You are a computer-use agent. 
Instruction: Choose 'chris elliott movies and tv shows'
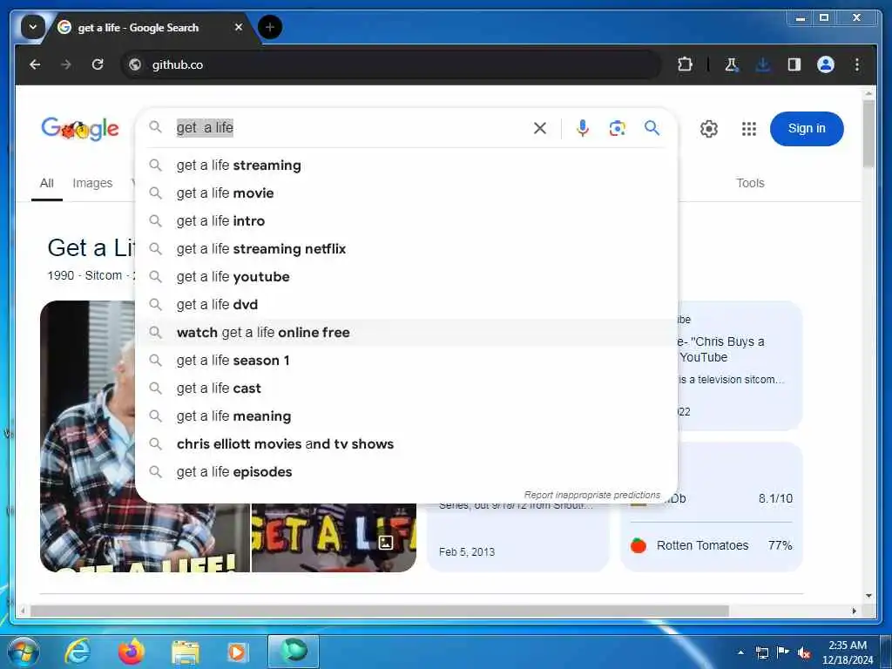coord(406,444)
